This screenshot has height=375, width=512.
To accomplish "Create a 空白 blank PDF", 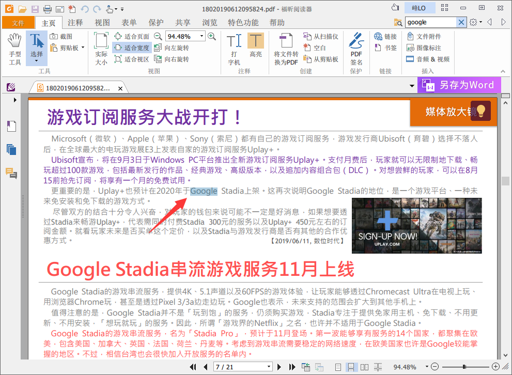I will [x=315, y=48].
